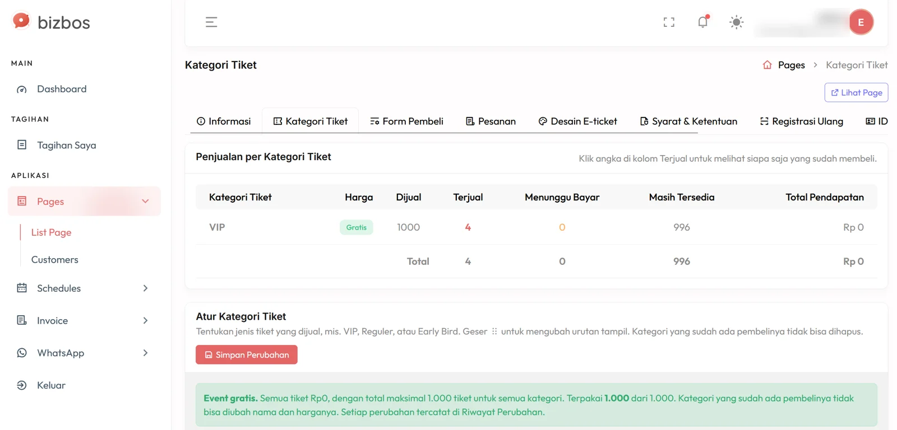The width and height of the screenshot is (897, 430).
Task: Click the Lihat Page button
Action: tap(856, 92)
